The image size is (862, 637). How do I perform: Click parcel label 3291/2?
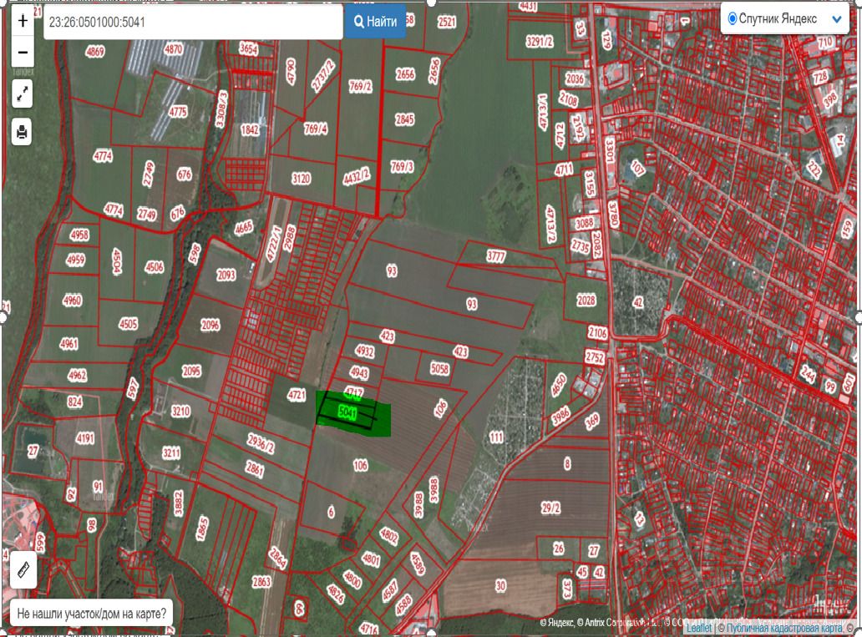tap(540, 41)
